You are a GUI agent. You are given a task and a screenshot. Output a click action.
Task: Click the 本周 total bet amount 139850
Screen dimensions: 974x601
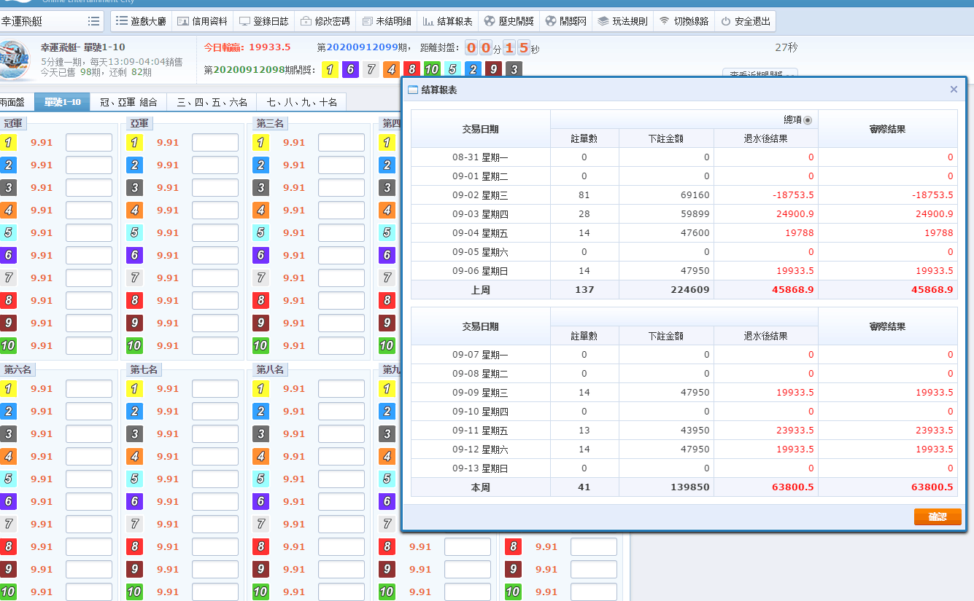pos(689,487)
